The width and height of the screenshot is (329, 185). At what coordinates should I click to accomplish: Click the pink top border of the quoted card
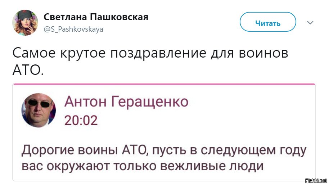point(164,84)
